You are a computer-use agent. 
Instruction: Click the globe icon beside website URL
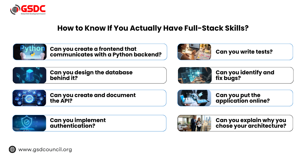click(x=12, y=149)
